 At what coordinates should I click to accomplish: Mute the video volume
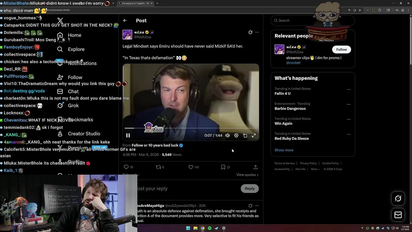pyautogui.click(x=228, y=136)
